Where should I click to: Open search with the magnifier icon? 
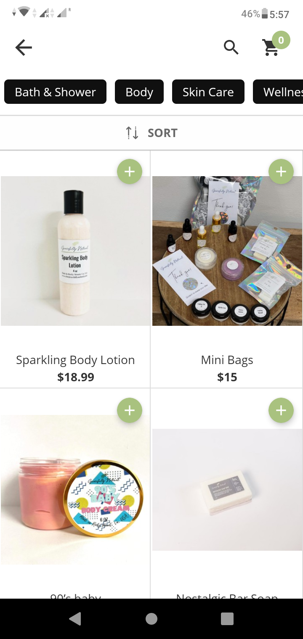[x=231, y=48]
